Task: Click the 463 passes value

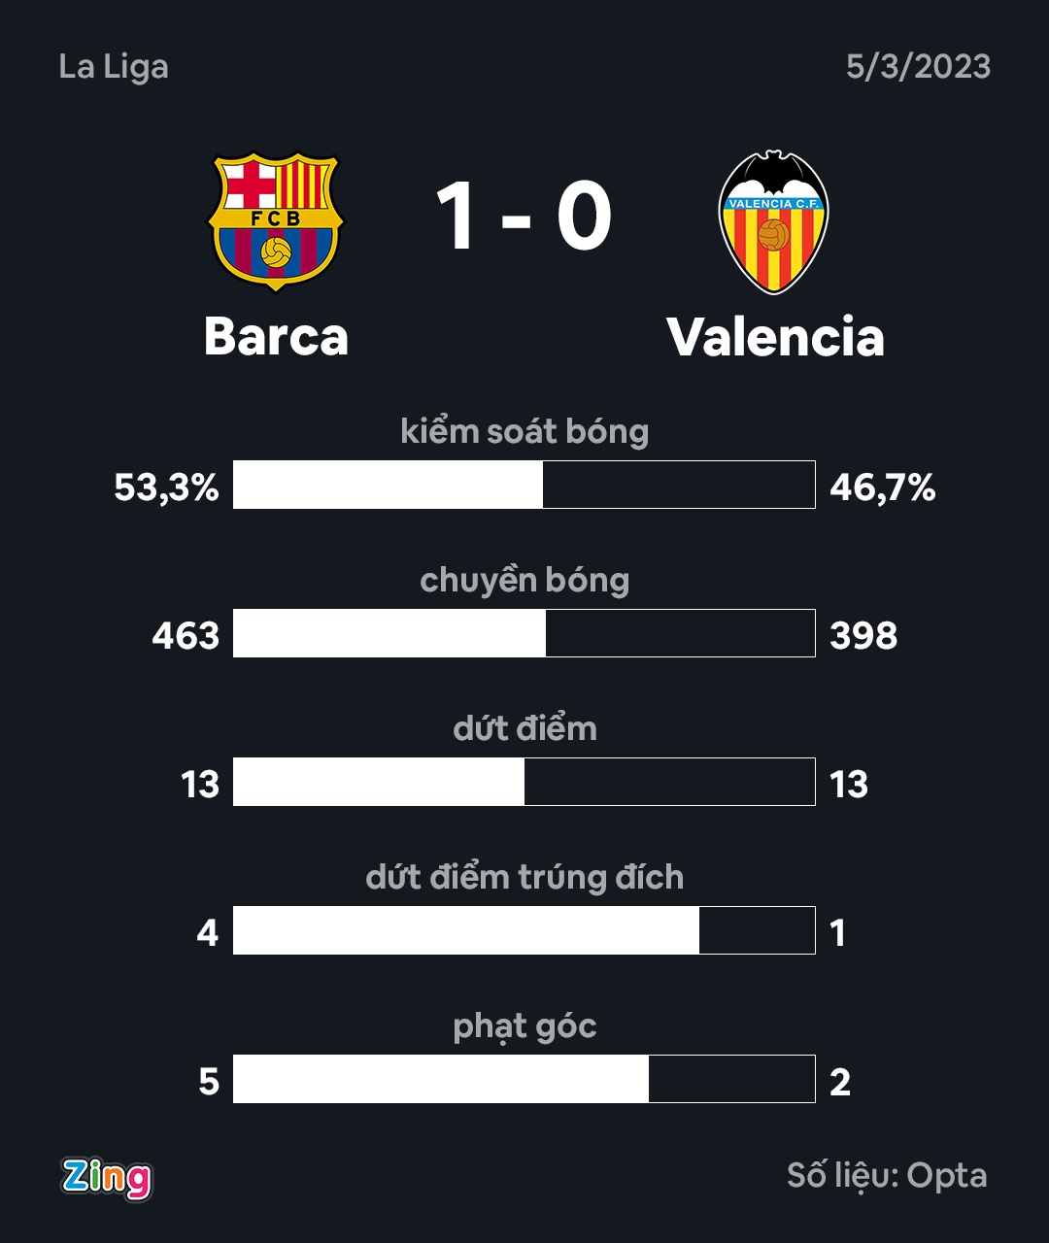Action: 186,636
